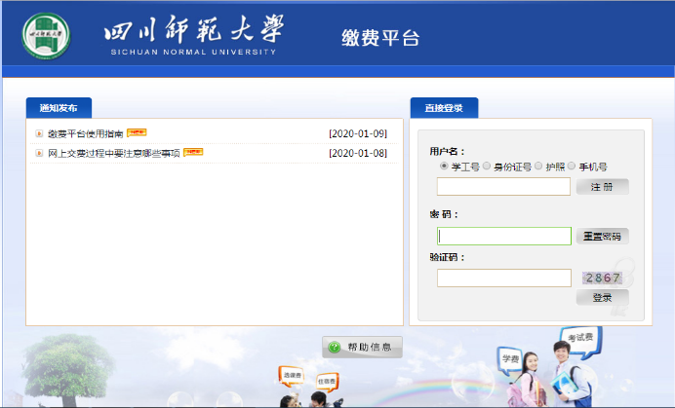Click the date [2020-01-08]

(x=358, y=153)
